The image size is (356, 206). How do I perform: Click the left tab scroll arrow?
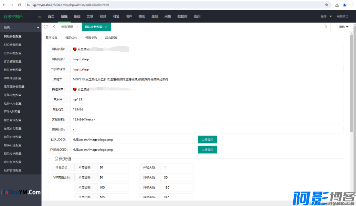coord(54,27)
